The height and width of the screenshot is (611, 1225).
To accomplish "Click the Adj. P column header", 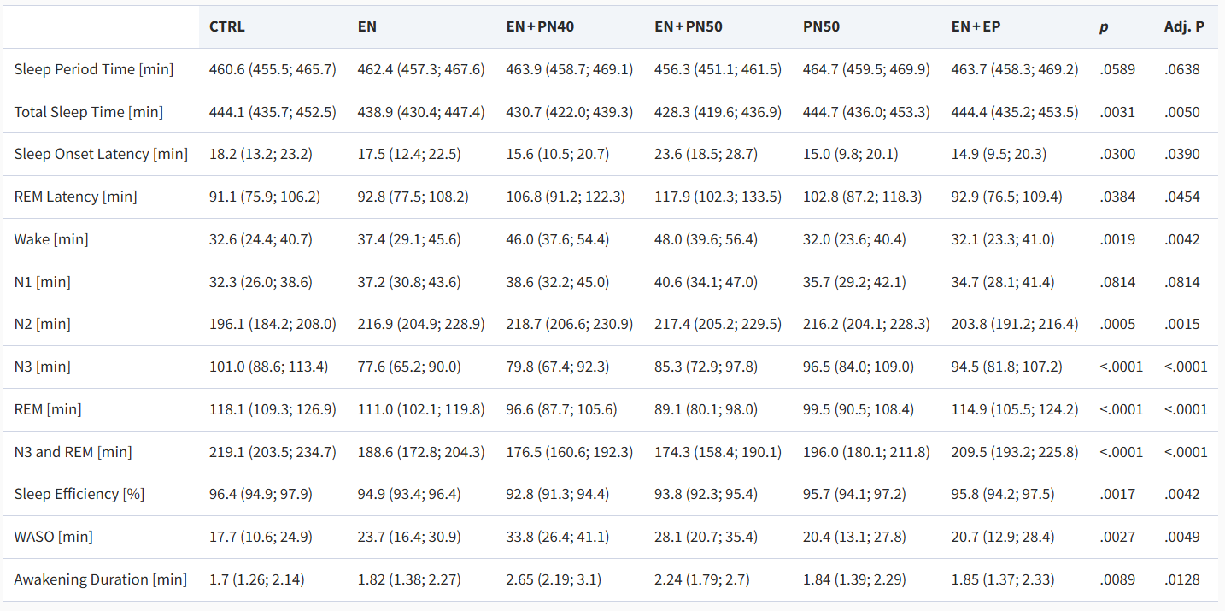I will tap(1184, 26).
